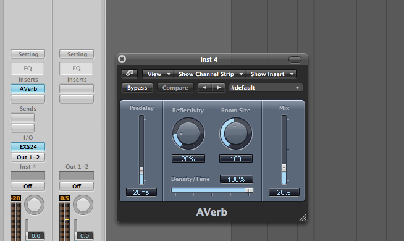Toggle Bypass on AVerb
Viewport: 404px width, 241px height.
(x=137, y=88)
